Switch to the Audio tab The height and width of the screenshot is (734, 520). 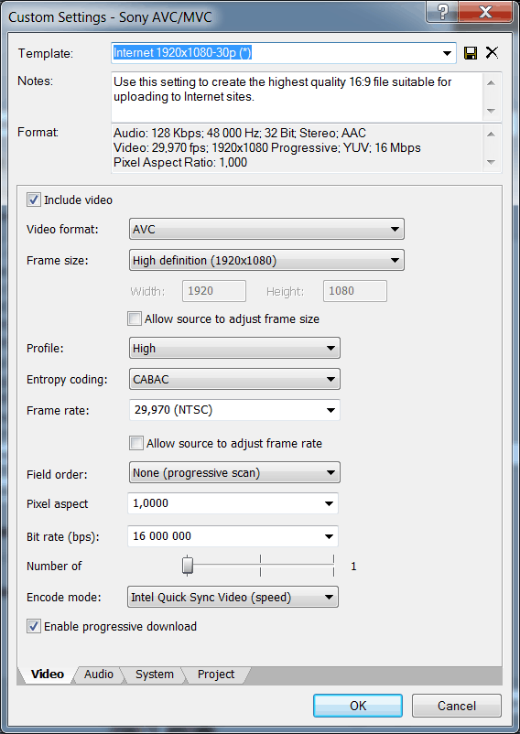pyautogui.click(x=99, y=675)
